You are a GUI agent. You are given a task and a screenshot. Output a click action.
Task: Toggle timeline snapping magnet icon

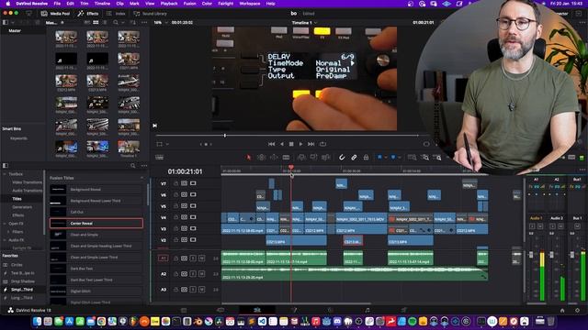coord(342,158)
